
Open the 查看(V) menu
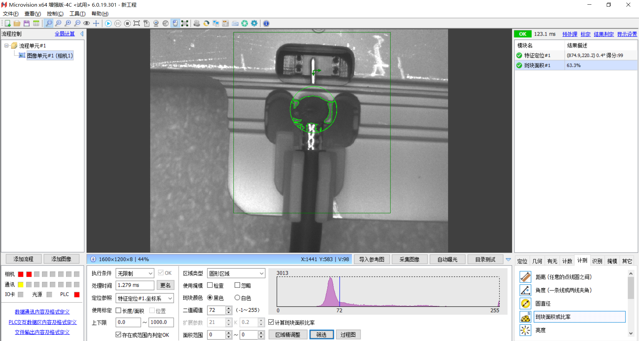tap(33, 14)
